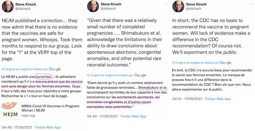Click "À l'origine en anglais et traduit par" under the NEJM tweet
Viewport: 255px width, 131px height.
pos(25,69)
